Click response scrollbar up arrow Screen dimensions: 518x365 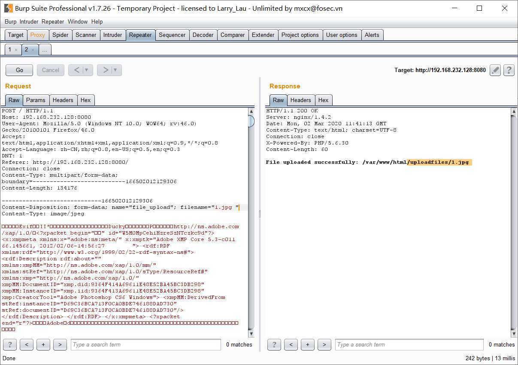(514, 112)
